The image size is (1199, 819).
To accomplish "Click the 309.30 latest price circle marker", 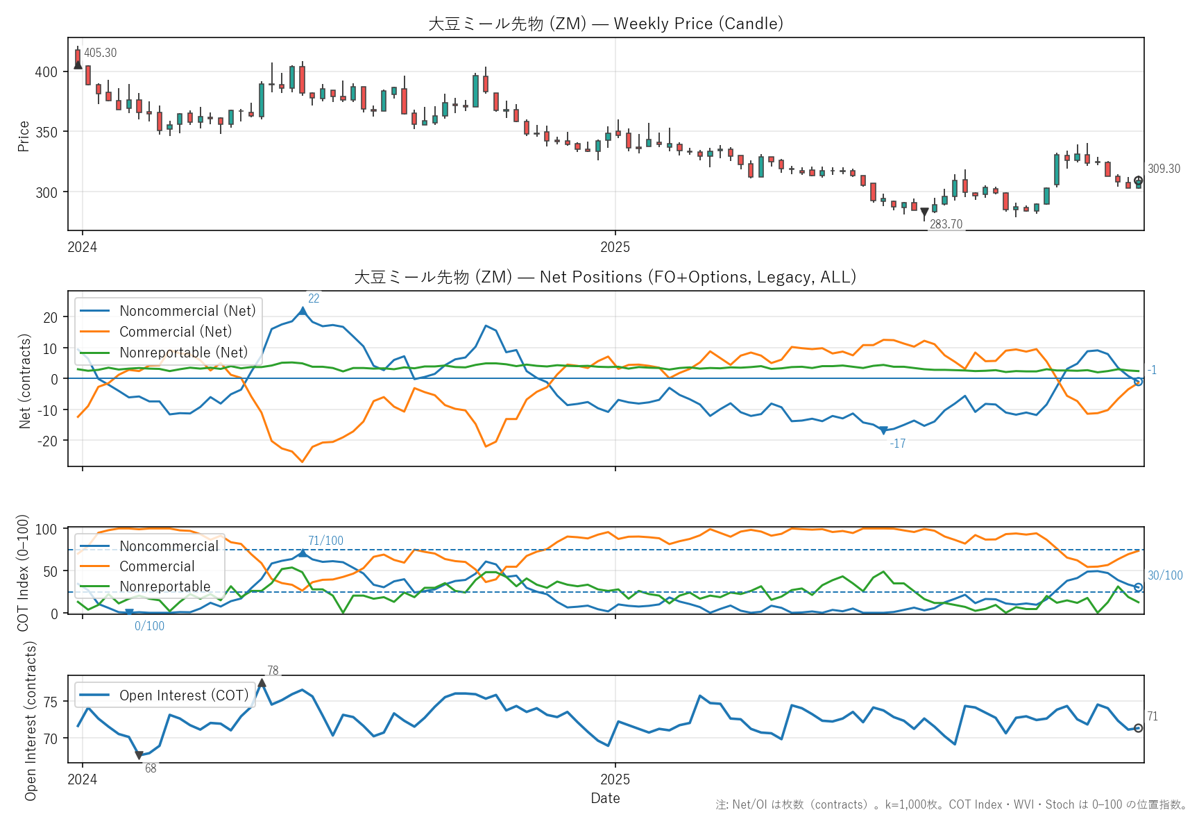I will (1138, 181).
